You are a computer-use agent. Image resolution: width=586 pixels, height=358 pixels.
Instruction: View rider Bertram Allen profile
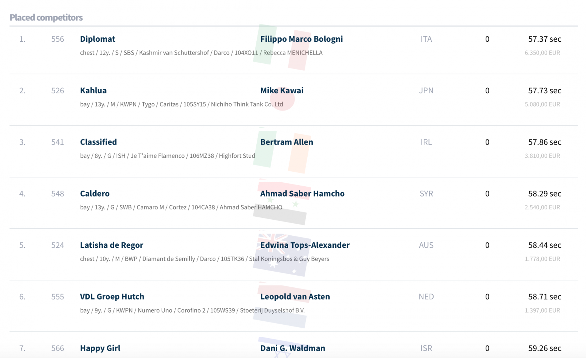(286, 142)
